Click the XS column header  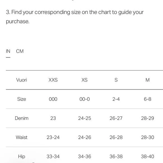[x=85, y=80]
